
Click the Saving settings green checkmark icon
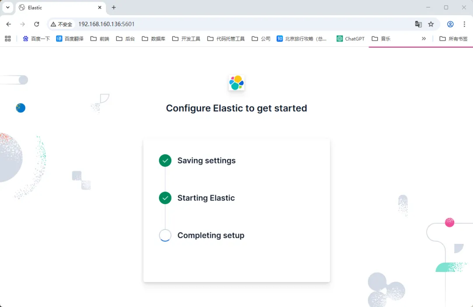(x=165, y=160)
